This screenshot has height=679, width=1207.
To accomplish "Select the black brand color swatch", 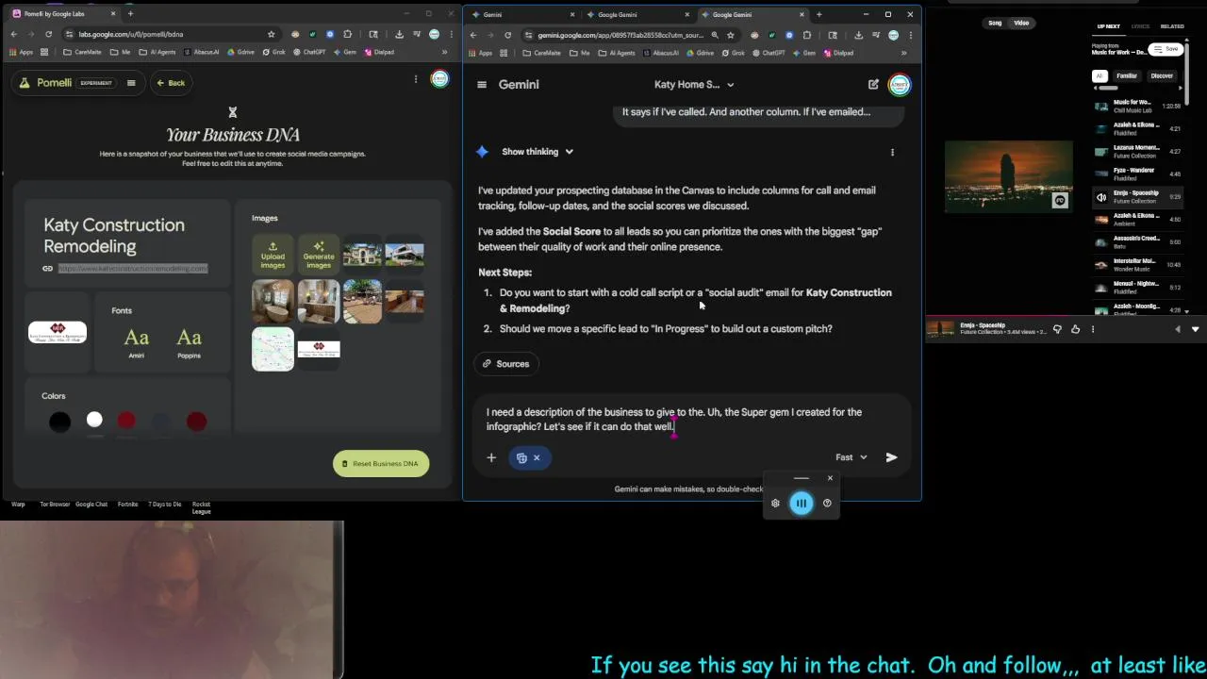I will 59,421.
